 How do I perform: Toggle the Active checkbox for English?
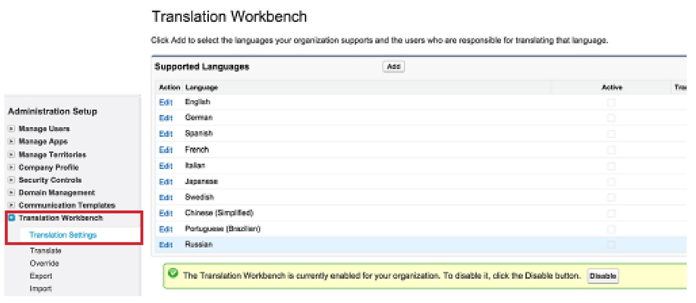click(611, 102)
